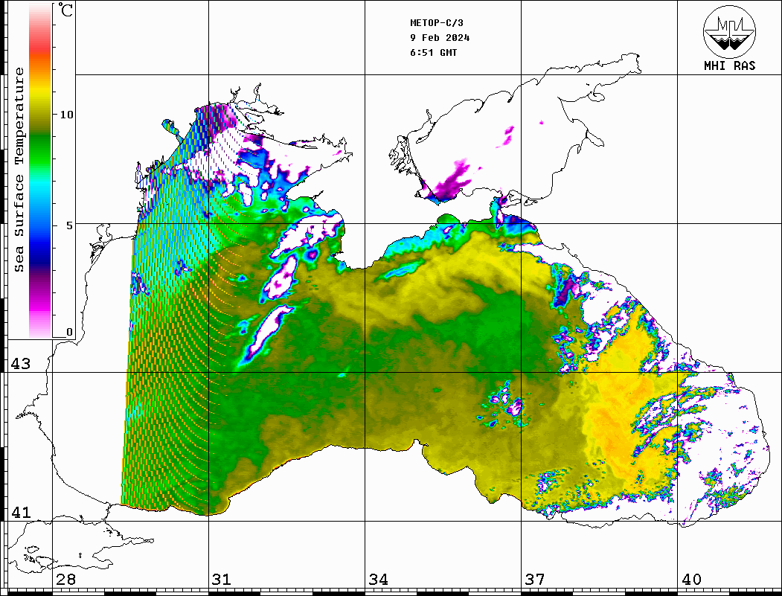Image resolution: width=782 pixels, height=596 pixels.
Task: Click the latitude 41 label
Action: [20, 513]
